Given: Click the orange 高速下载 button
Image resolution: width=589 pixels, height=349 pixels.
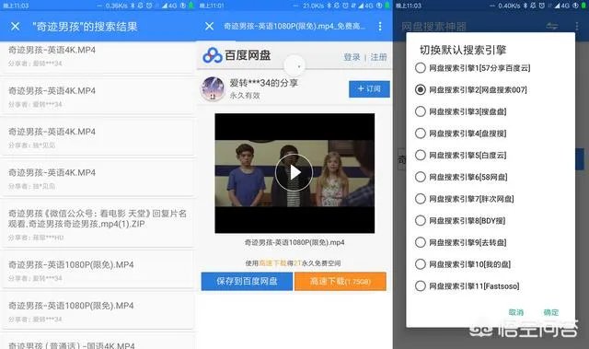Looking at the screenshot, I should coord(341,282).
